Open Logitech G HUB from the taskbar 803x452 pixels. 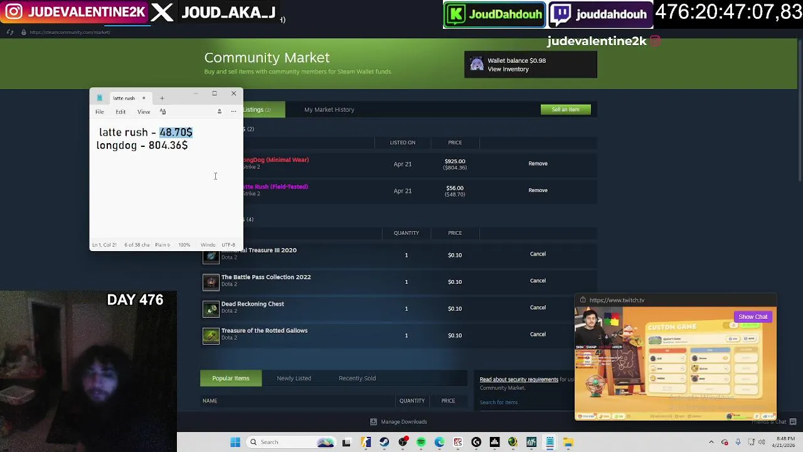(x=476, y=443)
